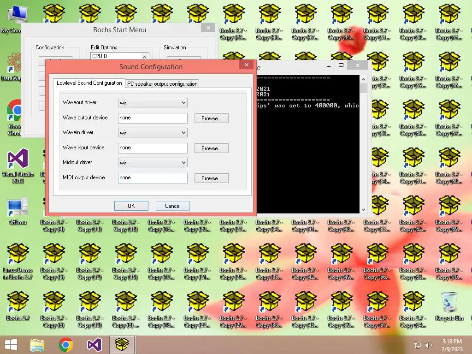Select the Bochs 2.7 - Copy (36 icon
472x354 pixels.
[269, 310]
